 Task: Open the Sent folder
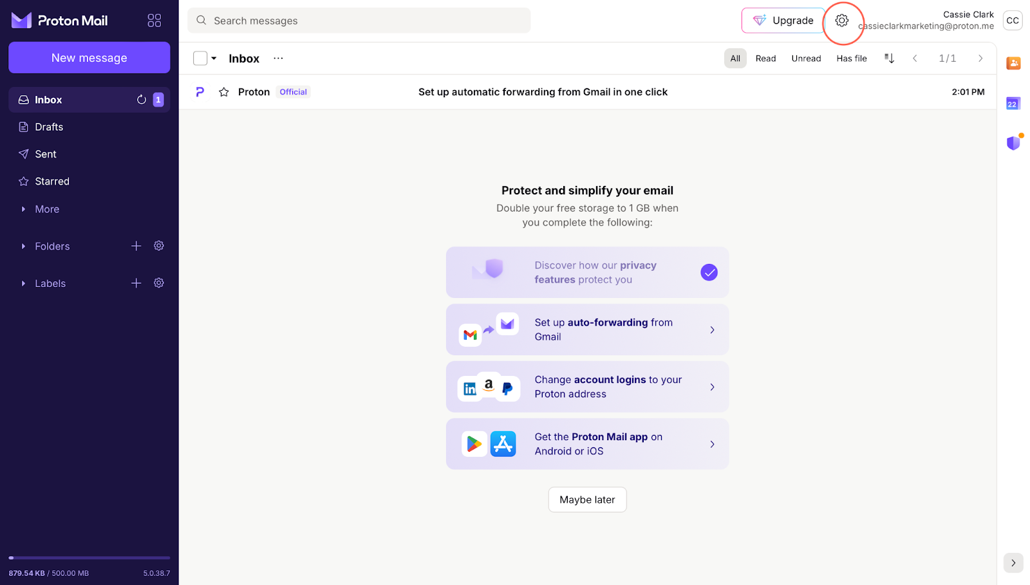46,154
